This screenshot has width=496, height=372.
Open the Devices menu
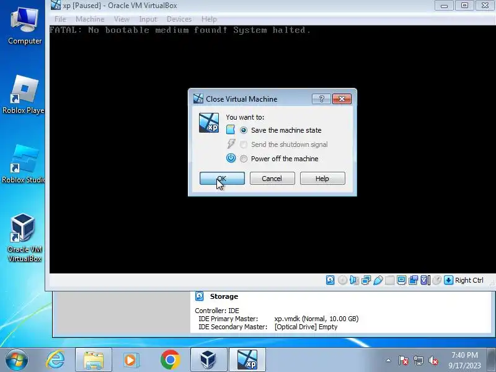pos(179,19)
